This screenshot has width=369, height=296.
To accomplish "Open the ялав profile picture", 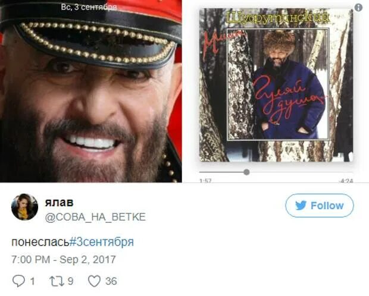I will point(25,207).
